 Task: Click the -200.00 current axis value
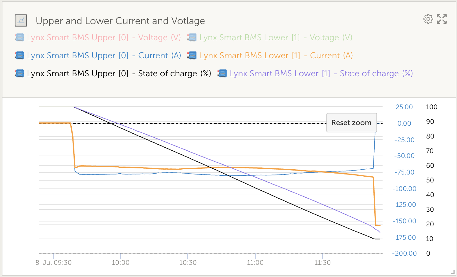[x=404, y=254]
